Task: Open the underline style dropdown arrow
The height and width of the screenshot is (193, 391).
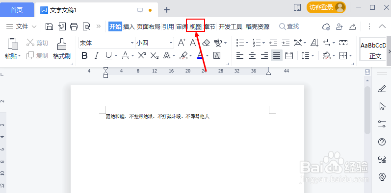Action: [116, 56]
